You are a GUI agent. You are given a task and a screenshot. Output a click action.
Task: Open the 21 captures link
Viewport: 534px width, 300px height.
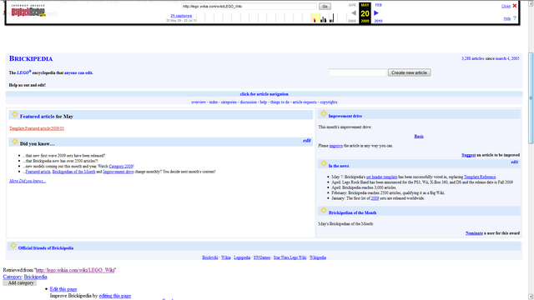(x=181, y=16)
